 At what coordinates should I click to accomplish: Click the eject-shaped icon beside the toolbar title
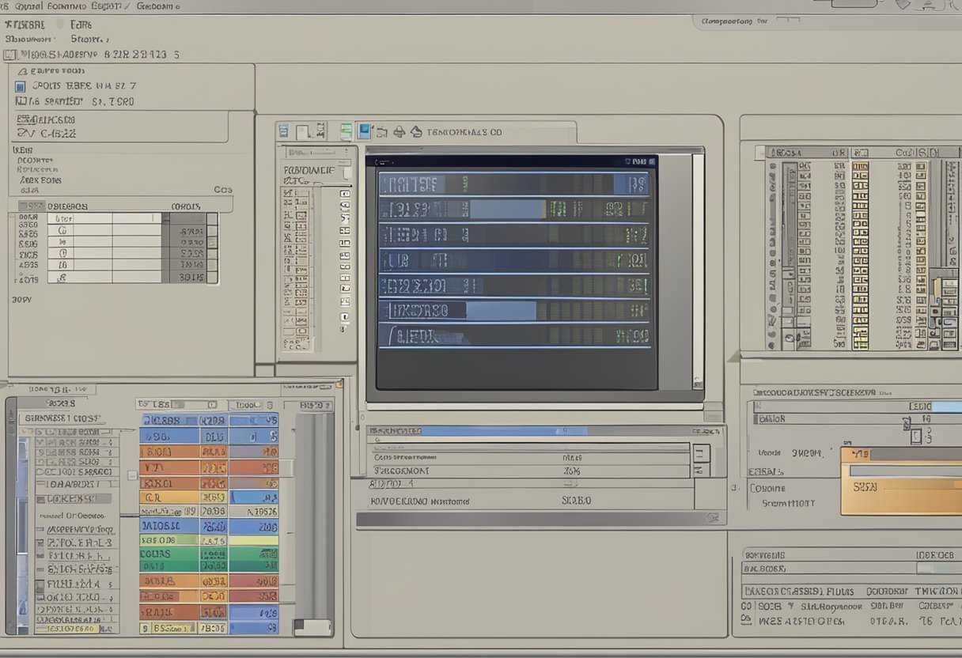416,132
